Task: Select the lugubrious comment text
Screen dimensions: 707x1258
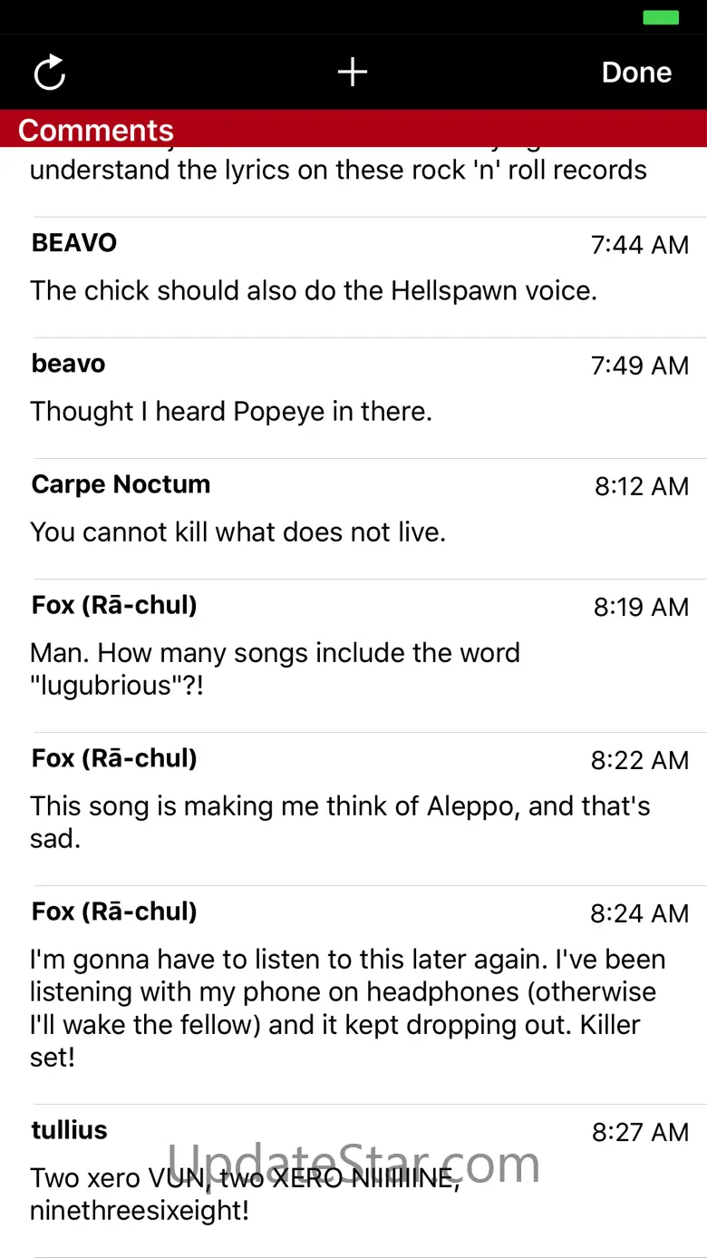Action: point(275,669)
